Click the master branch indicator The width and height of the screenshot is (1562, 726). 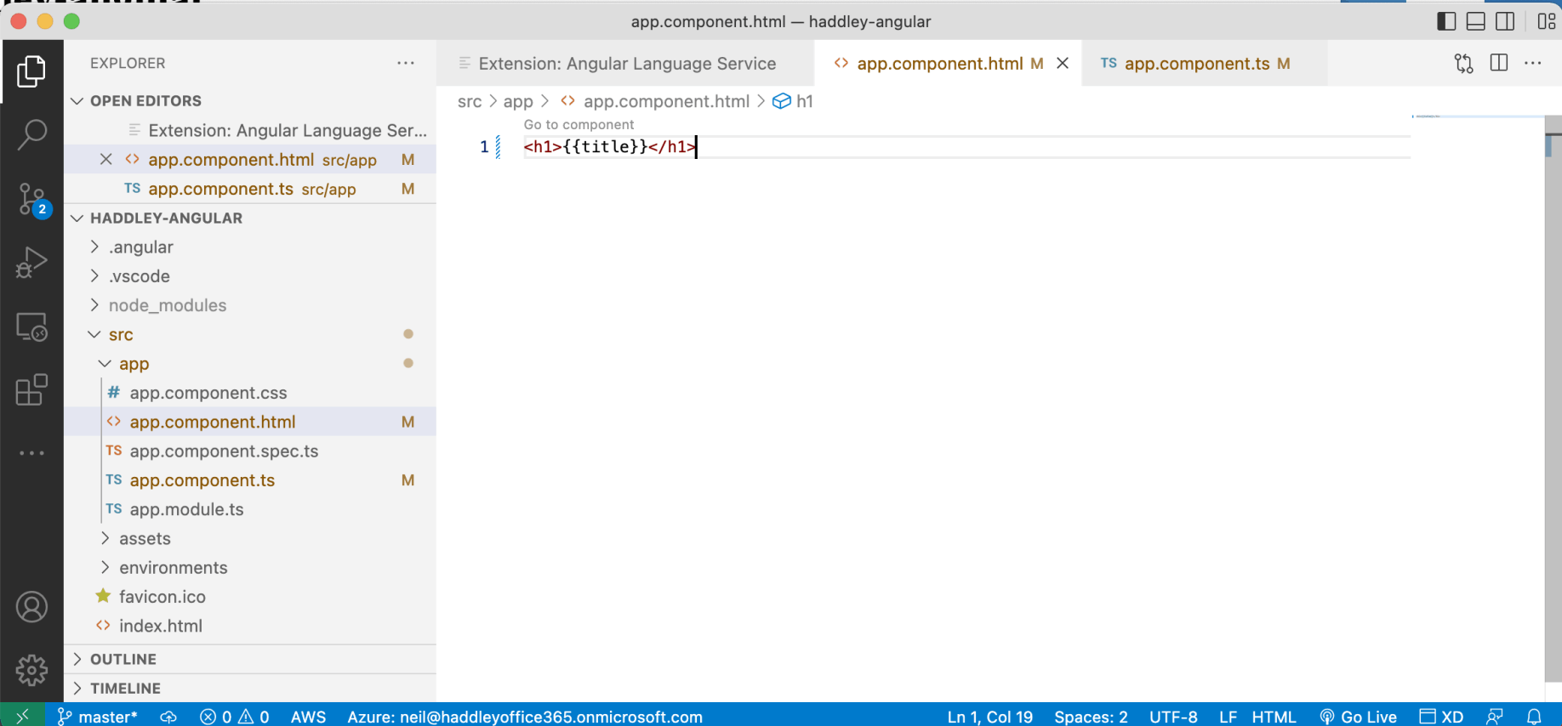coord(97,717)
